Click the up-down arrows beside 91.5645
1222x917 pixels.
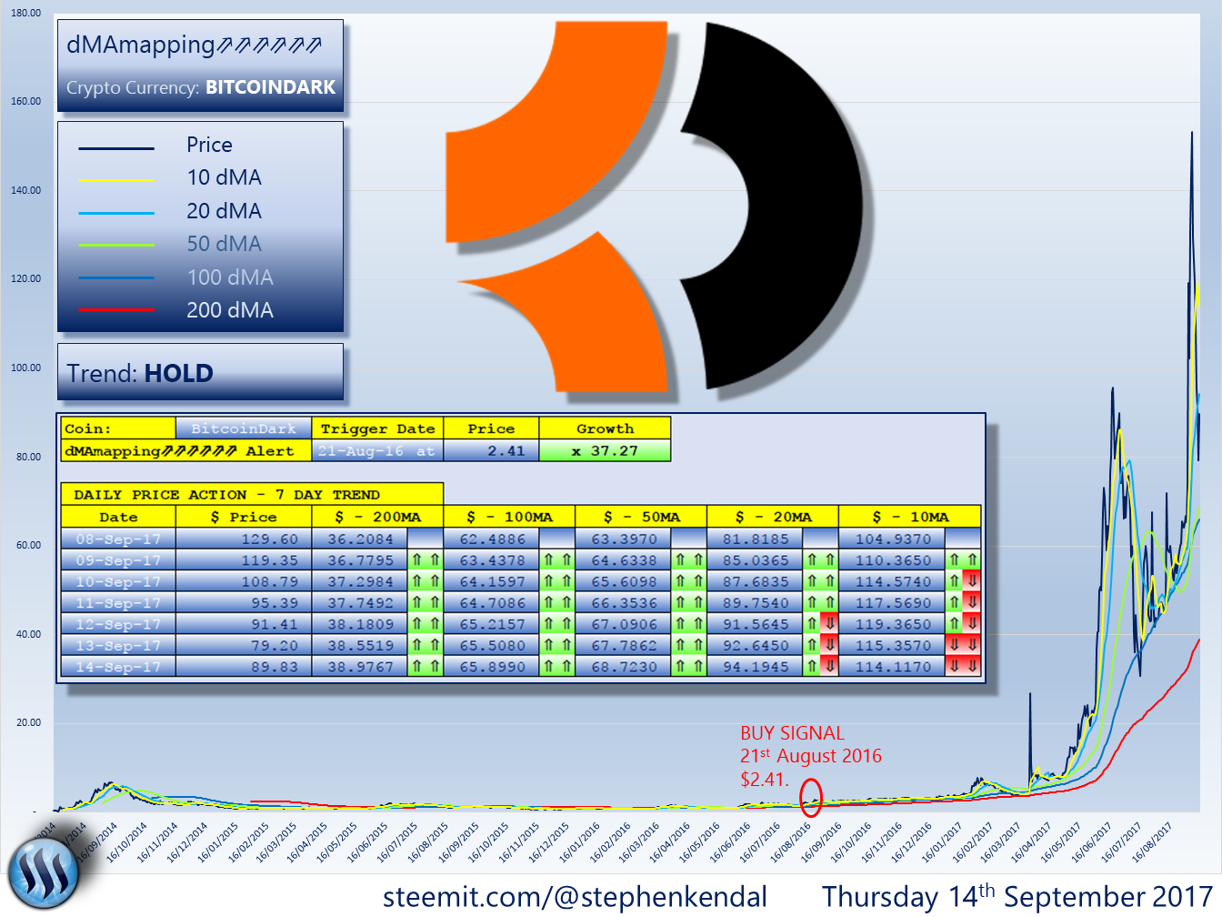point(820,624)
